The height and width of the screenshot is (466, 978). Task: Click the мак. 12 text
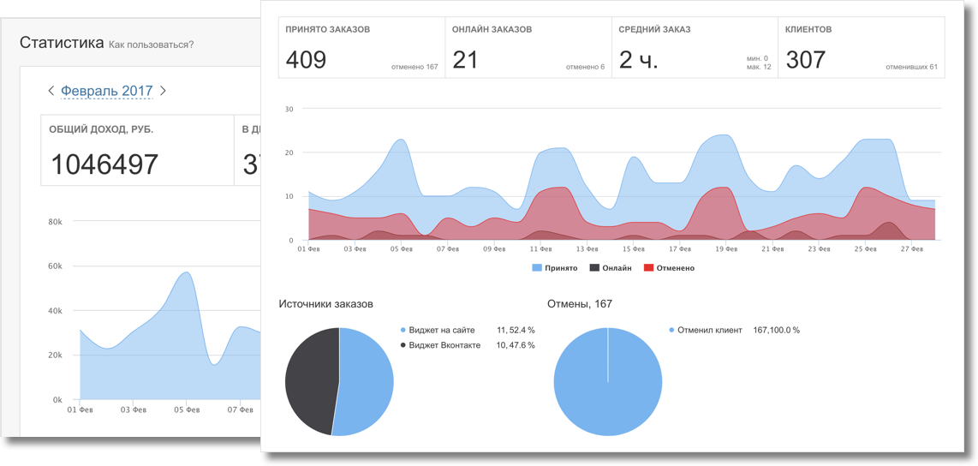[759, 67]
